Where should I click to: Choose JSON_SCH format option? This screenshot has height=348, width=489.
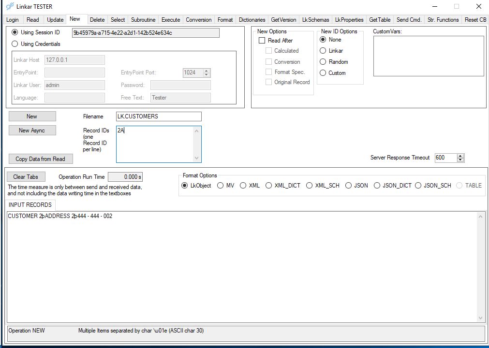click(x=433, y=186)
